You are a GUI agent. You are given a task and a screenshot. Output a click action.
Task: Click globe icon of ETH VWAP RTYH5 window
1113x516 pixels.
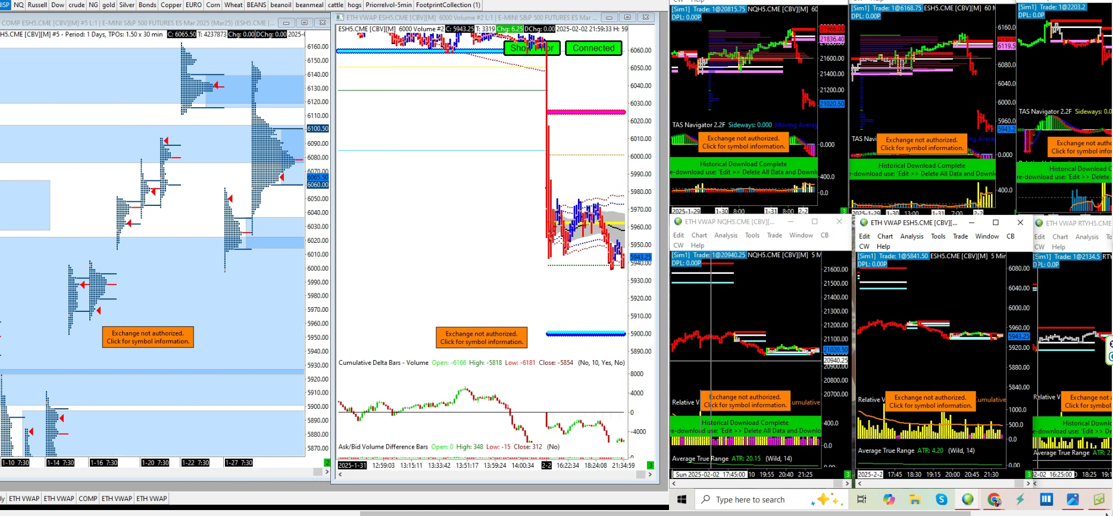coord(1039,223)
